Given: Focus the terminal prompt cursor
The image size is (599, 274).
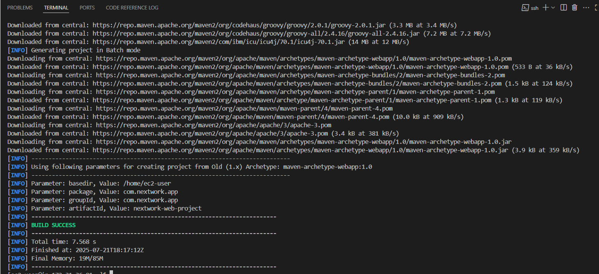Looking at the screenshot, I should click(x=111, y=272).
